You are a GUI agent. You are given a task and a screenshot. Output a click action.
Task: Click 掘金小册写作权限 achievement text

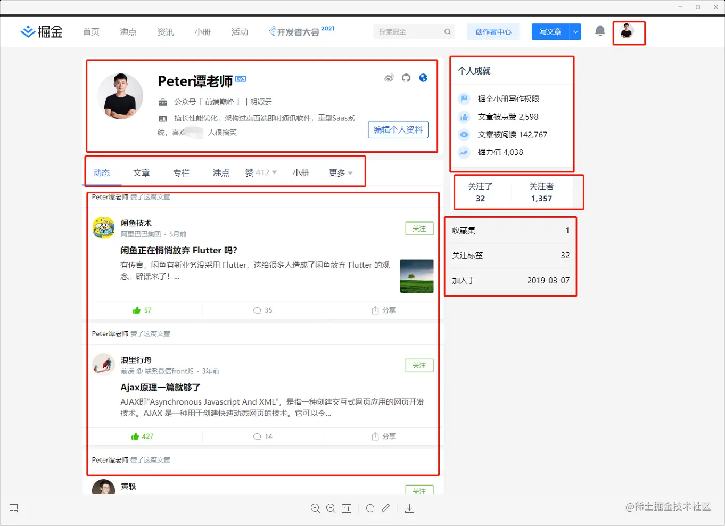508,99
